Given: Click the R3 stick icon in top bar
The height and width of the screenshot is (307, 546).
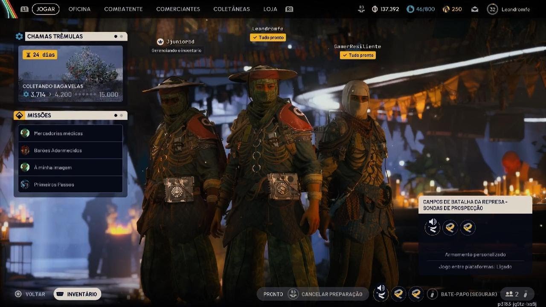Looking at the screenshot, I should pyautogui.click(x=362, y=9).
